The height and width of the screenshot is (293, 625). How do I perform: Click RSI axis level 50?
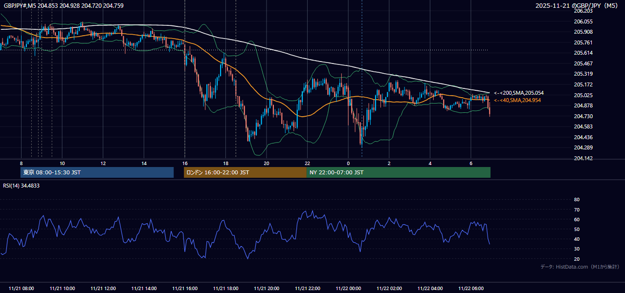tap(577, 229)
